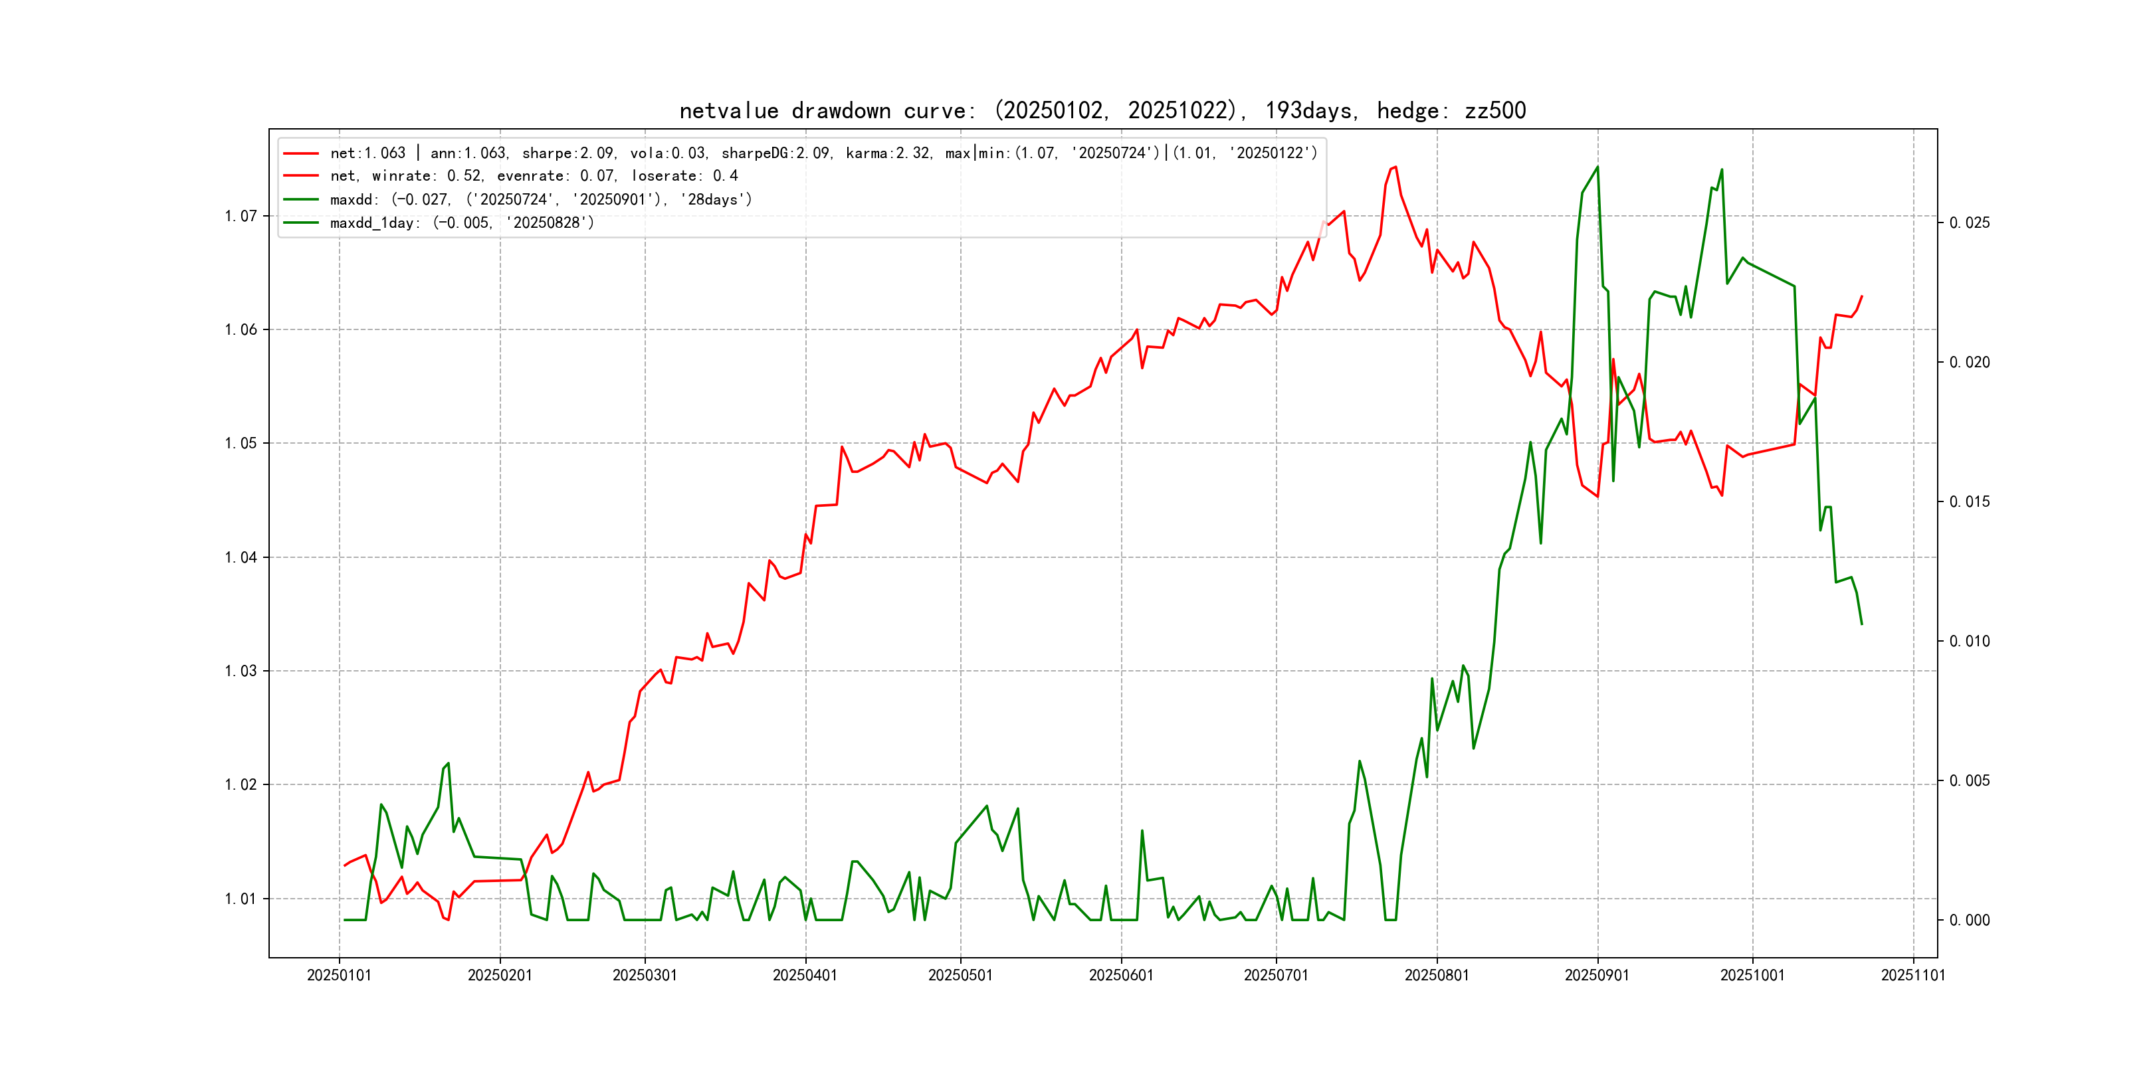Image resolution: width=2153 pixels, height=1076 pixels.
Task: Click the green swatch beside the maxdd legend entry
Action: pos(301,200)
